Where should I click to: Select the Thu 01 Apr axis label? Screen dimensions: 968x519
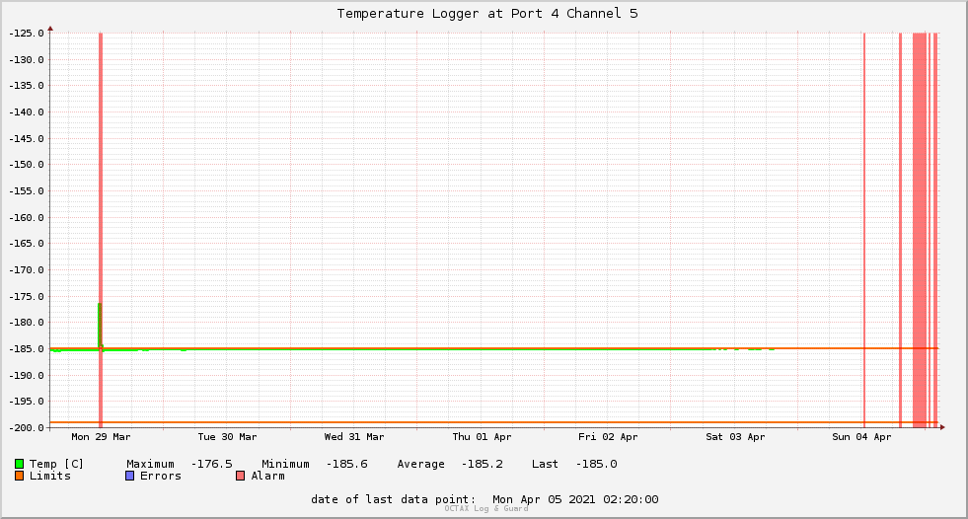482,437
